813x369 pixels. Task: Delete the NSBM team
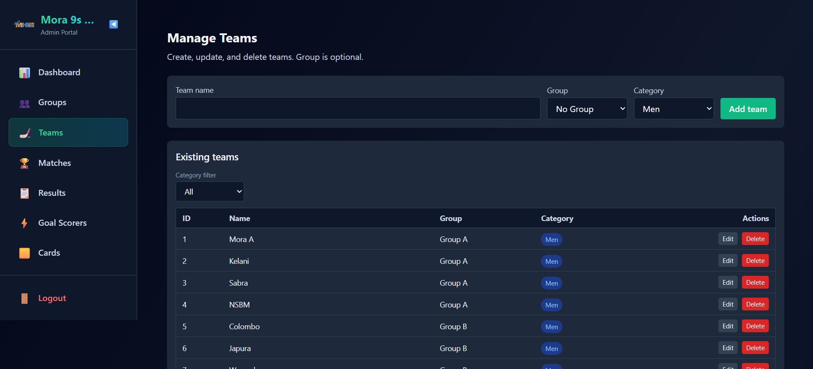(x=755, y=304)
